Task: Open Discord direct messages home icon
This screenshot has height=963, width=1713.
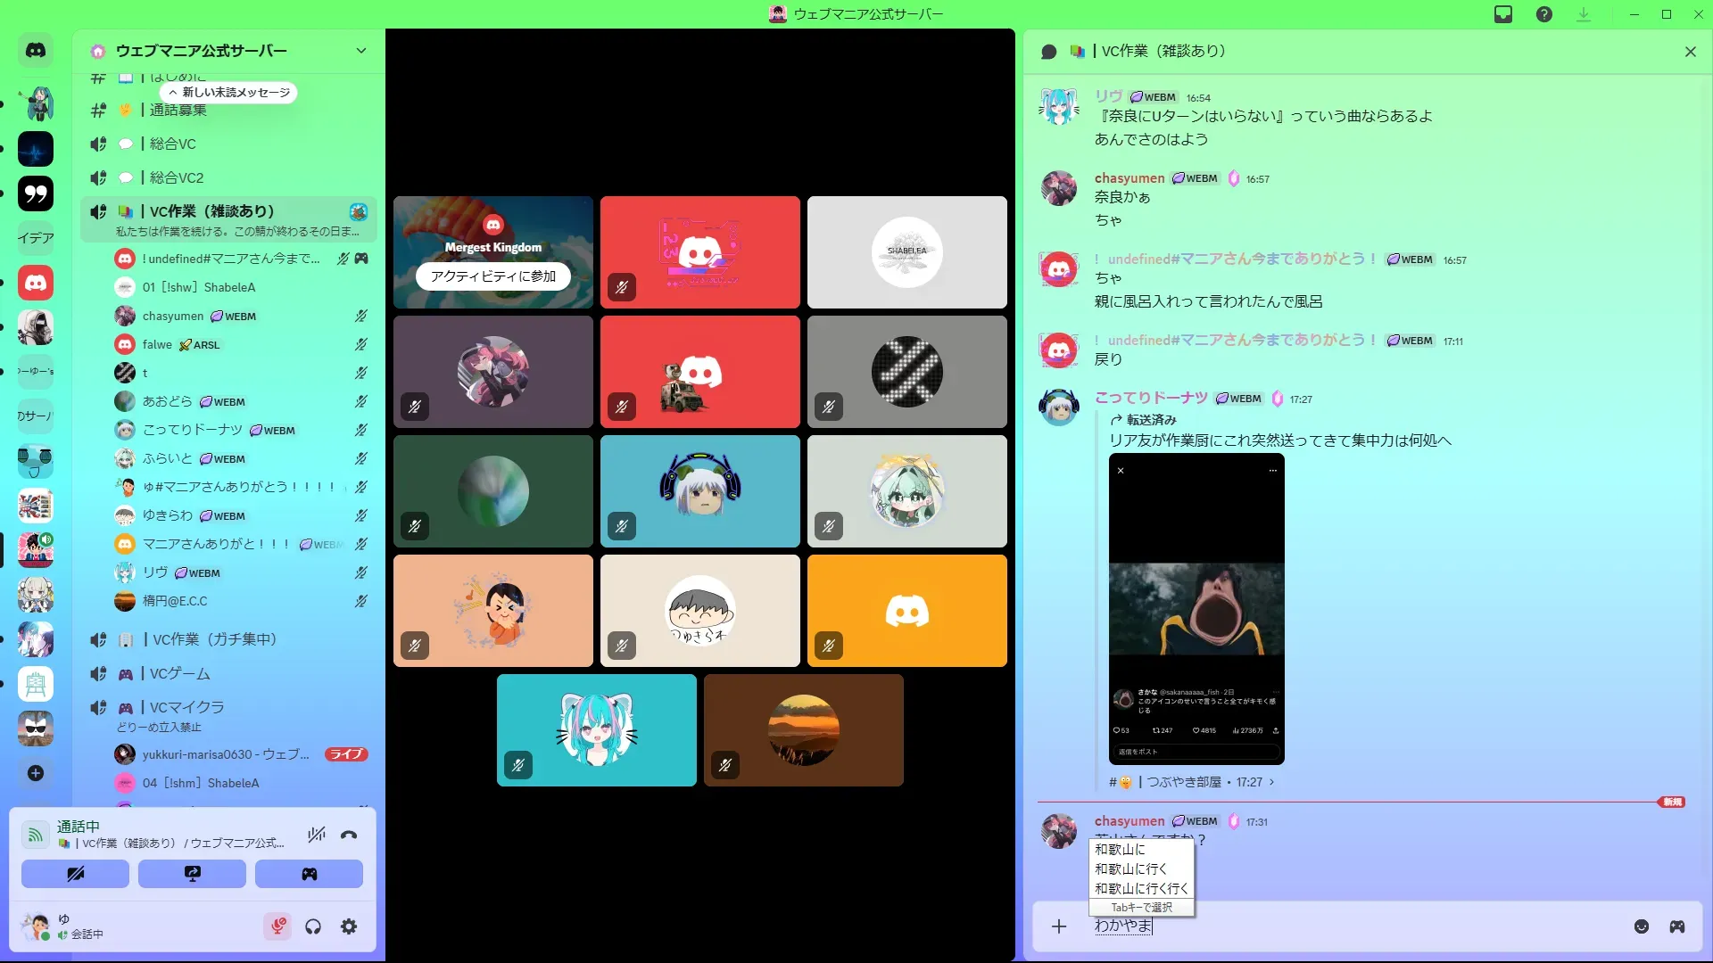Action: click(36, 51)
